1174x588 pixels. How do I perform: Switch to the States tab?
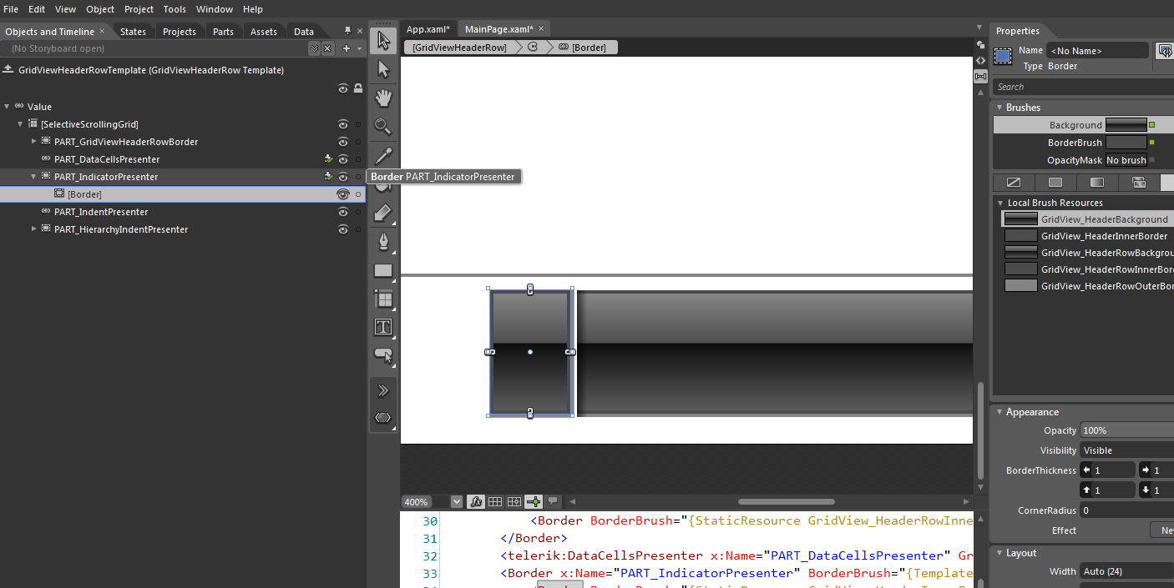(133, 32)
